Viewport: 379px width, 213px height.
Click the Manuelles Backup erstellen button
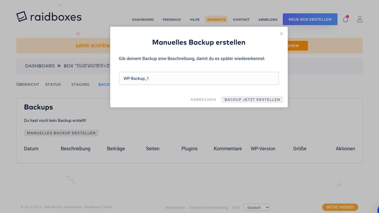(x=61, y=133)
